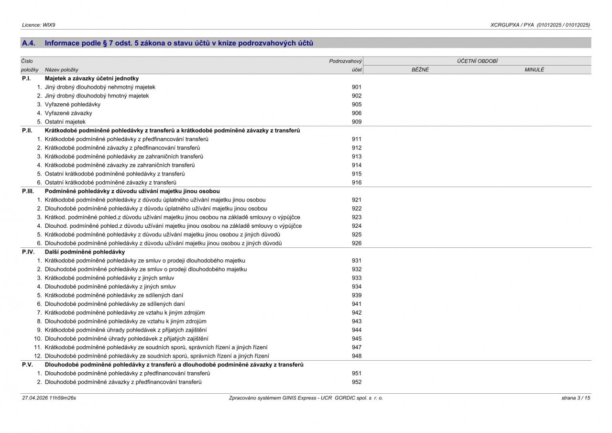Click the Podrozvahový účet column header

345,66
